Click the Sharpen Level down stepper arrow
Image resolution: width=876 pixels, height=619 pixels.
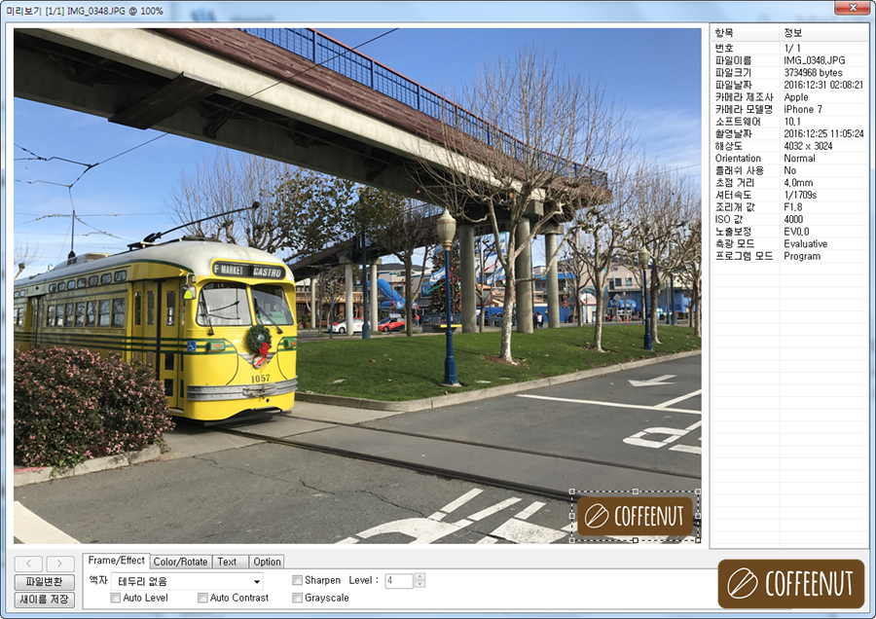(x=419, y=584)
